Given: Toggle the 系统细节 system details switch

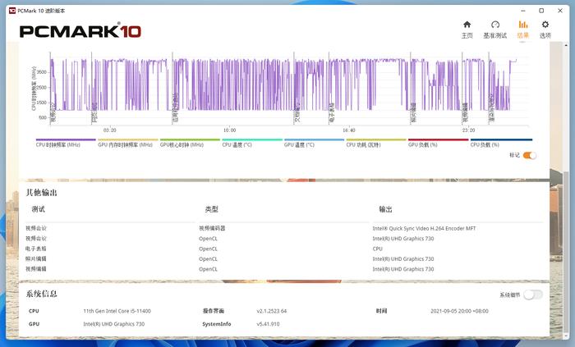Looking at the screenshot, I should 533,294.
